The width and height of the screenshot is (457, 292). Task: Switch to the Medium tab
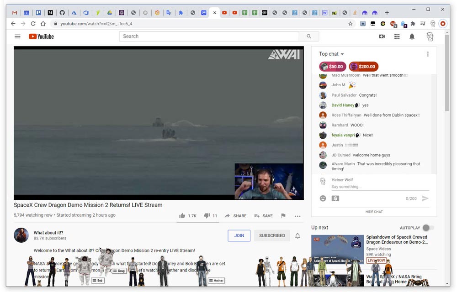point(50,12)
